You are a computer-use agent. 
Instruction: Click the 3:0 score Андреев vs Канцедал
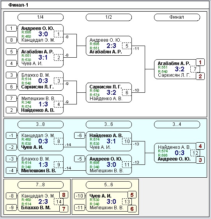point(43,34)
